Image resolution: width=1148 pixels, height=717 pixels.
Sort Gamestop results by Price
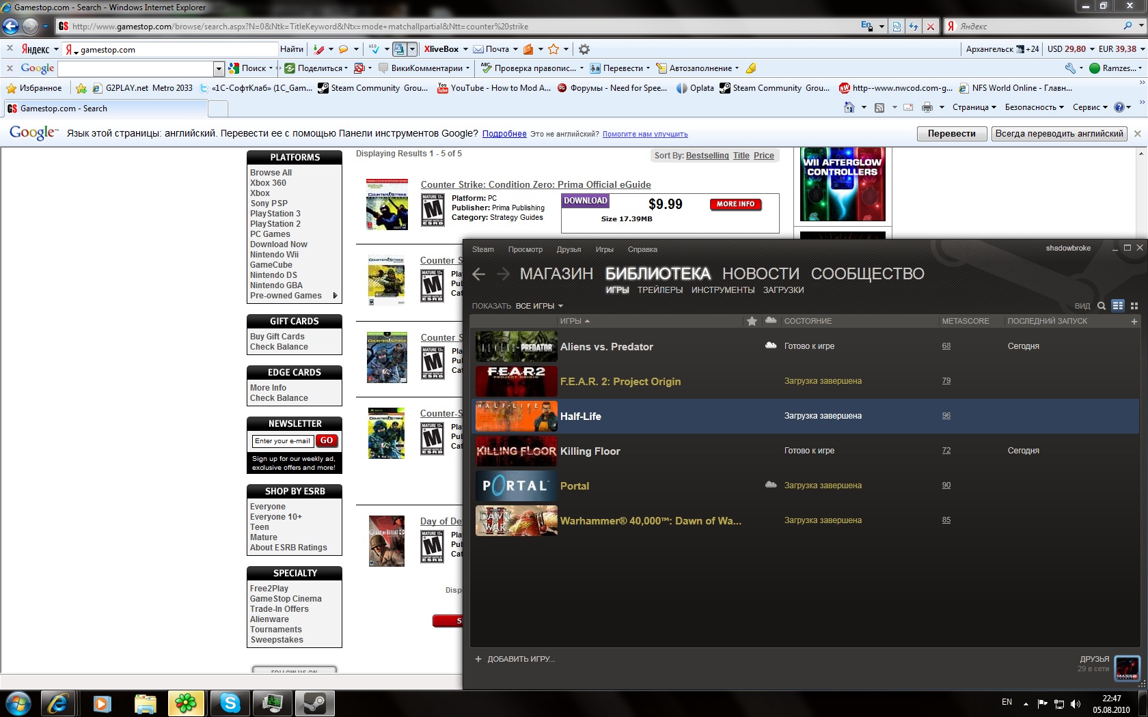(x=764, y=156)
